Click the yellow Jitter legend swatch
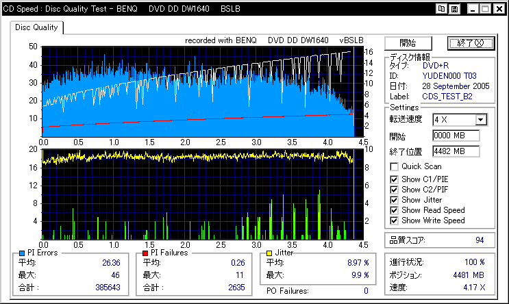Viewport: 509px width, 304px height. tap(269, 253)
